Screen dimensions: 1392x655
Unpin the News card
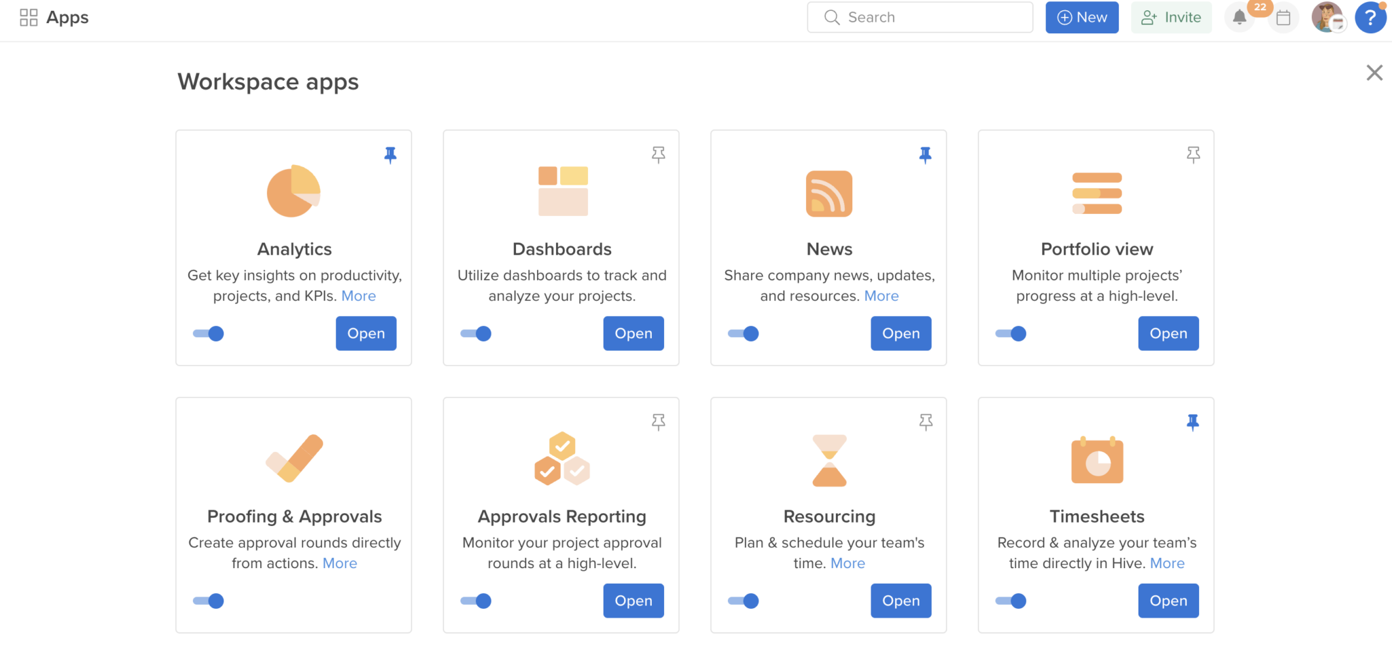pyautogui.click(x=926, y=155)
